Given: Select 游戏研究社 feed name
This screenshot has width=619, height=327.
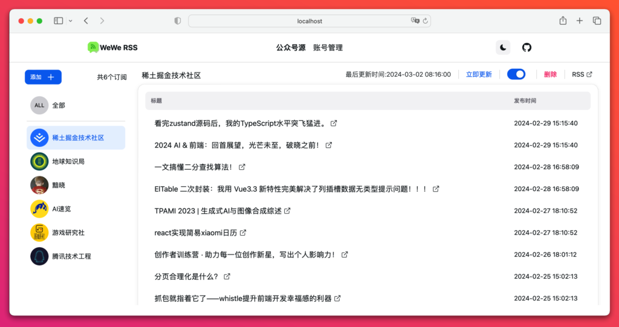Looking at the screenshot, I should (68, 233).
